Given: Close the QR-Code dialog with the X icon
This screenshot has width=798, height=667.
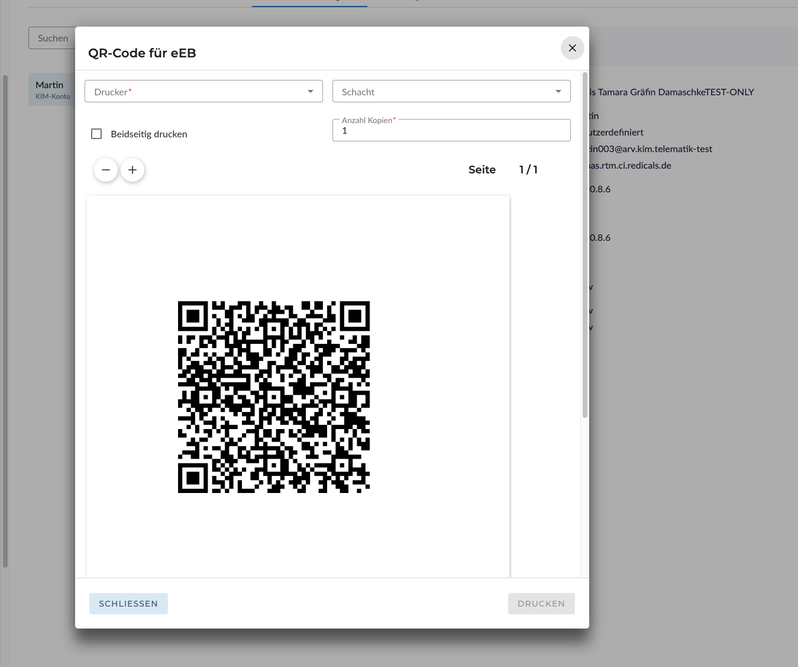Looking at the screenshot, I should [572, 48].
